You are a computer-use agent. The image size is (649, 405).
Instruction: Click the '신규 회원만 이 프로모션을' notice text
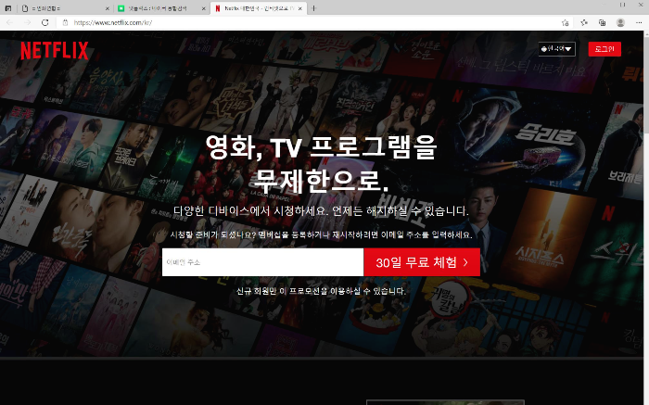click(x=321, y=291)
